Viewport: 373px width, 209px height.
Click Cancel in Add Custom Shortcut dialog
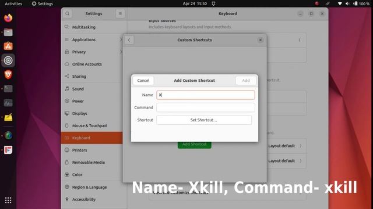[143, 81]
